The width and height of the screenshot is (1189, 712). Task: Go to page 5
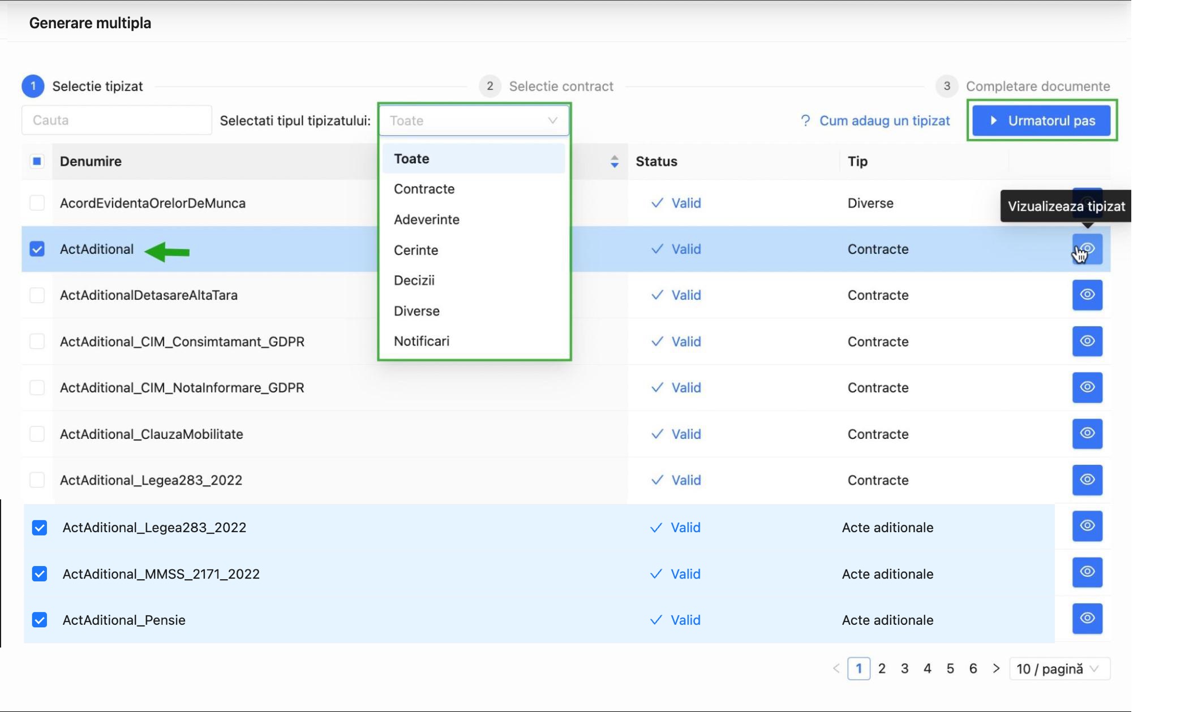pyautogui.click(x=950, y=668)
